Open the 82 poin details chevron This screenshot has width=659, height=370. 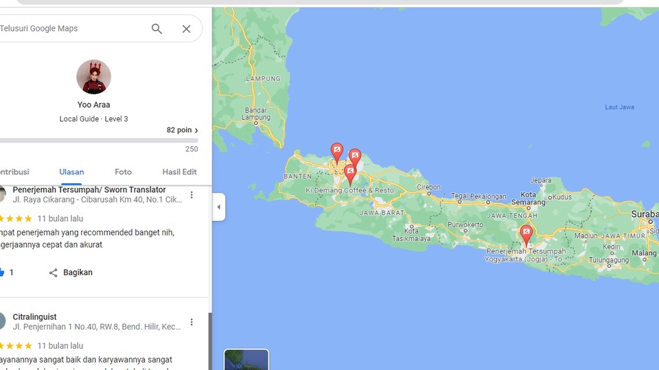click(196, 130)
